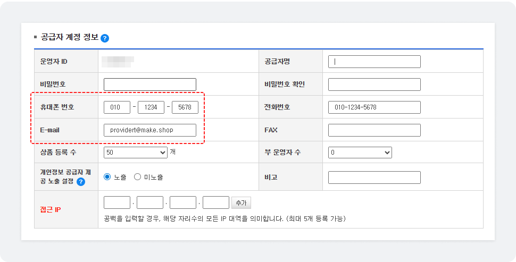Click the 공급자명 input field
Screen dimensions: 516x262
point(374,62)
